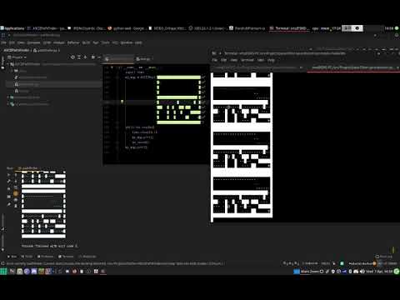Open the Applications menu in top panel
The width and height of the screenshot is (400, 300).
pos(12,28)
